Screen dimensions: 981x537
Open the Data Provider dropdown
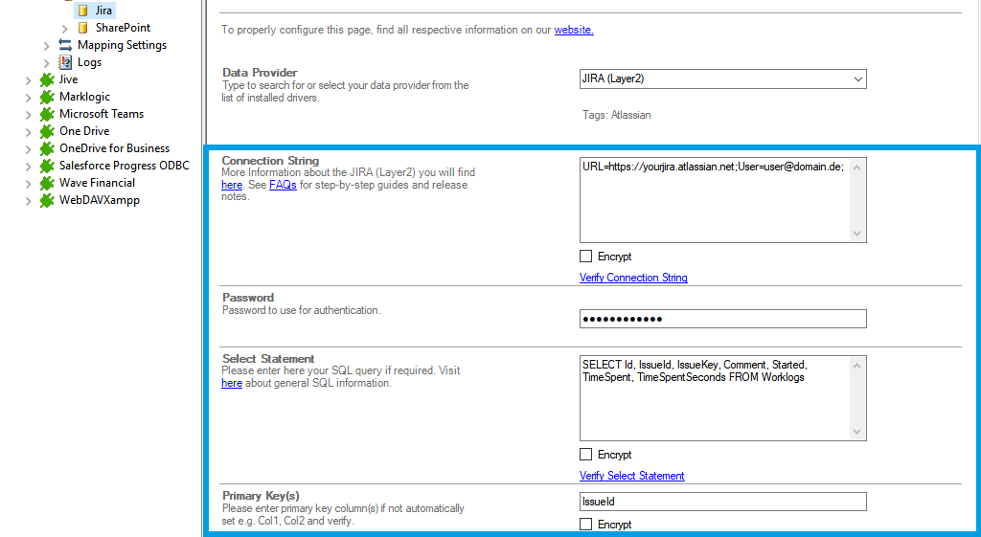857,79
